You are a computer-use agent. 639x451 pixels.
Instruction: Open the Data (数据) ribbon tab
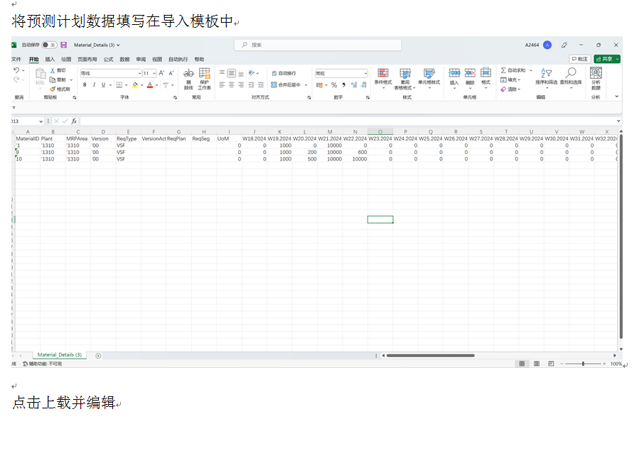coord(124,60)
